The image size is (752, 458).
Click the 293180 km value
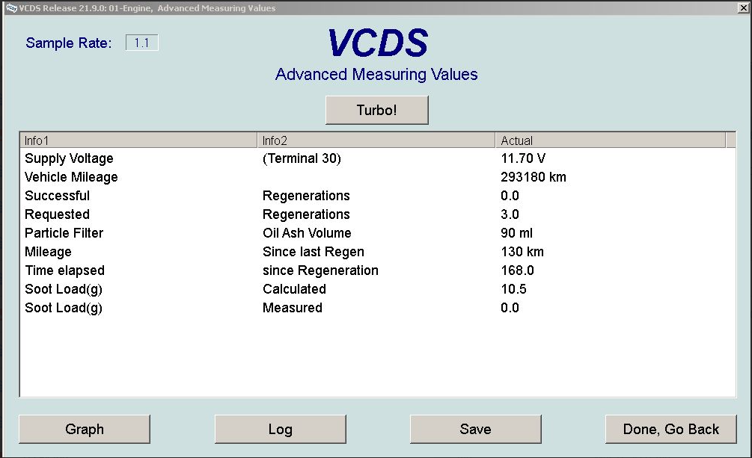coord(534,177)
